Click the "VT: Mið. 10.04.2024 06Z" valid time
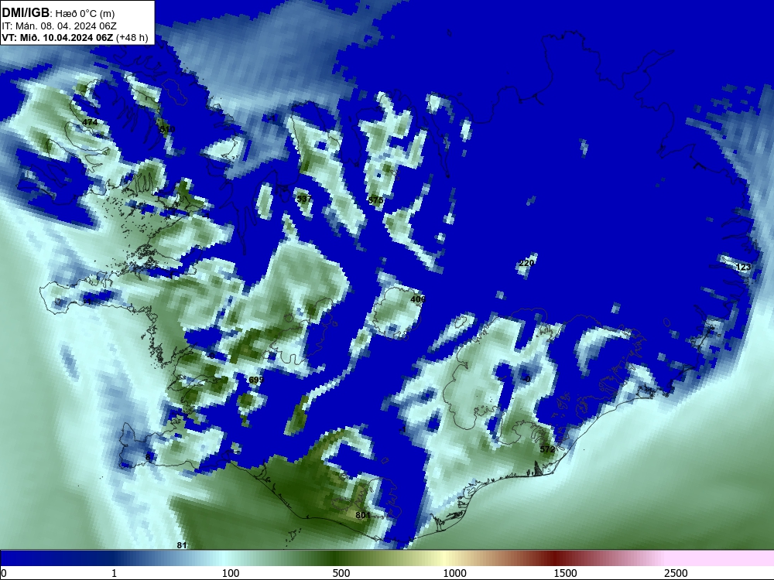 57,38
